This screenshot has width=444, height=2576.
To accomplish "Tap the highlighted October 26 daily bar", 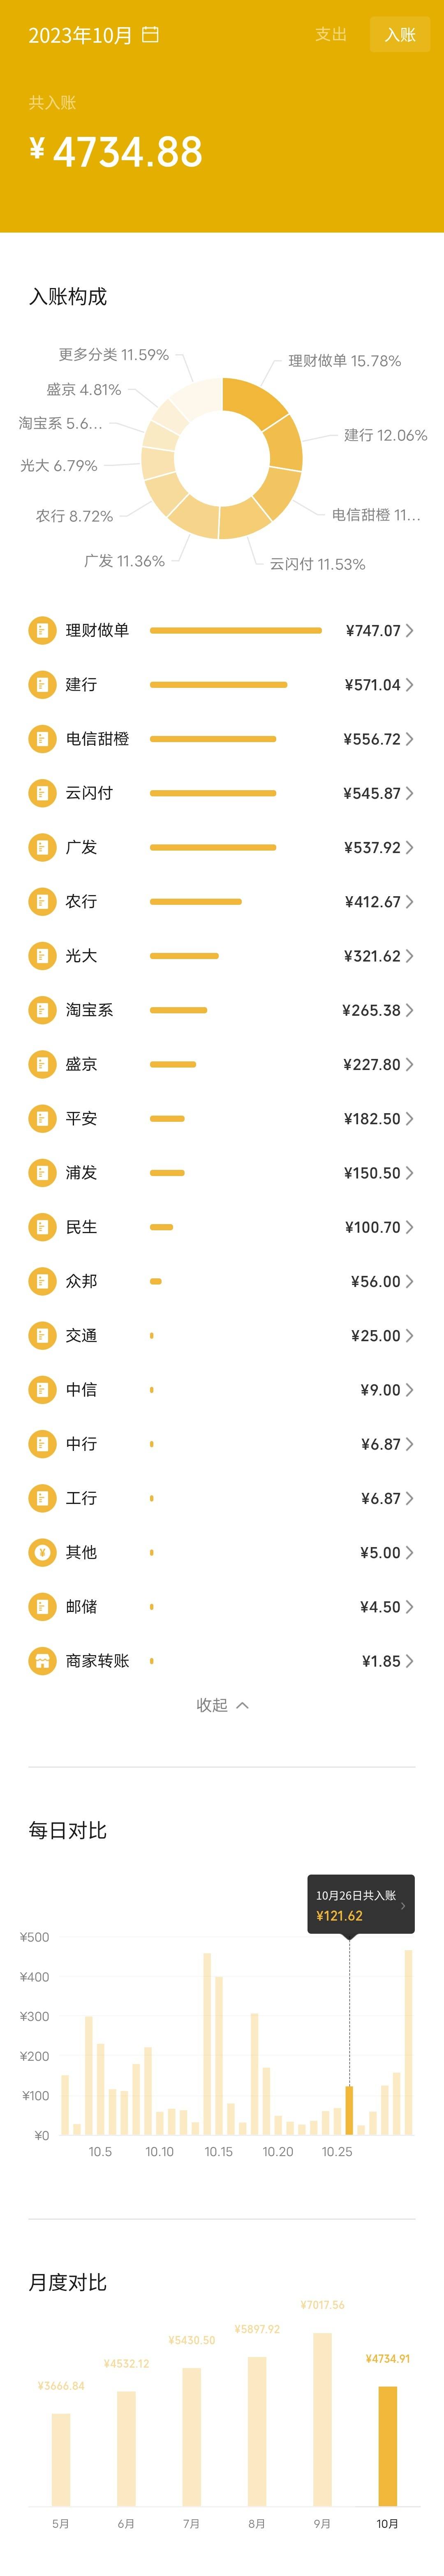I will tap(349, 2110).
